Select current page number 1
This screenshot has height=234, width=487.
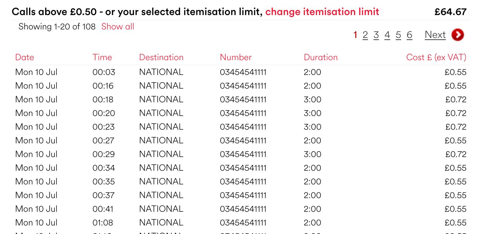tap(355, 35)
